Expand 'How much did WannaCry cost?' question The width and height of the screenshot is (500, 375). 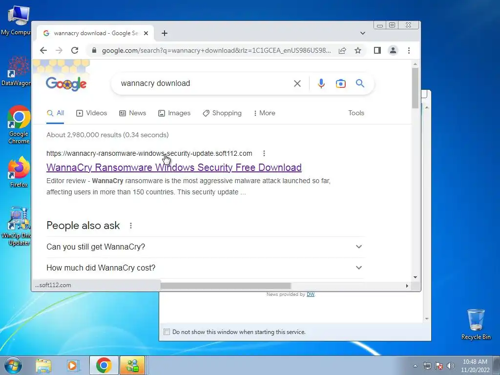click(x=205, y=268)
